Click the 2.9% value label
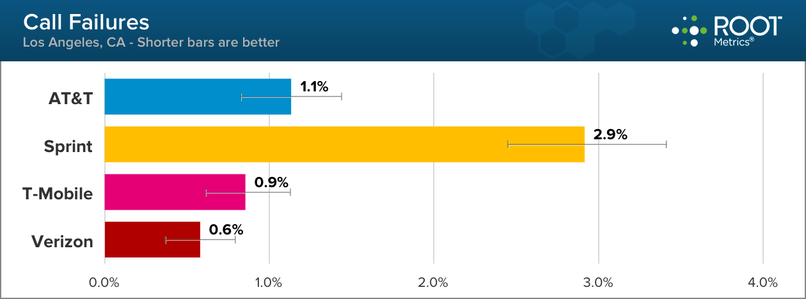806x299 pixels. point(610,134)
